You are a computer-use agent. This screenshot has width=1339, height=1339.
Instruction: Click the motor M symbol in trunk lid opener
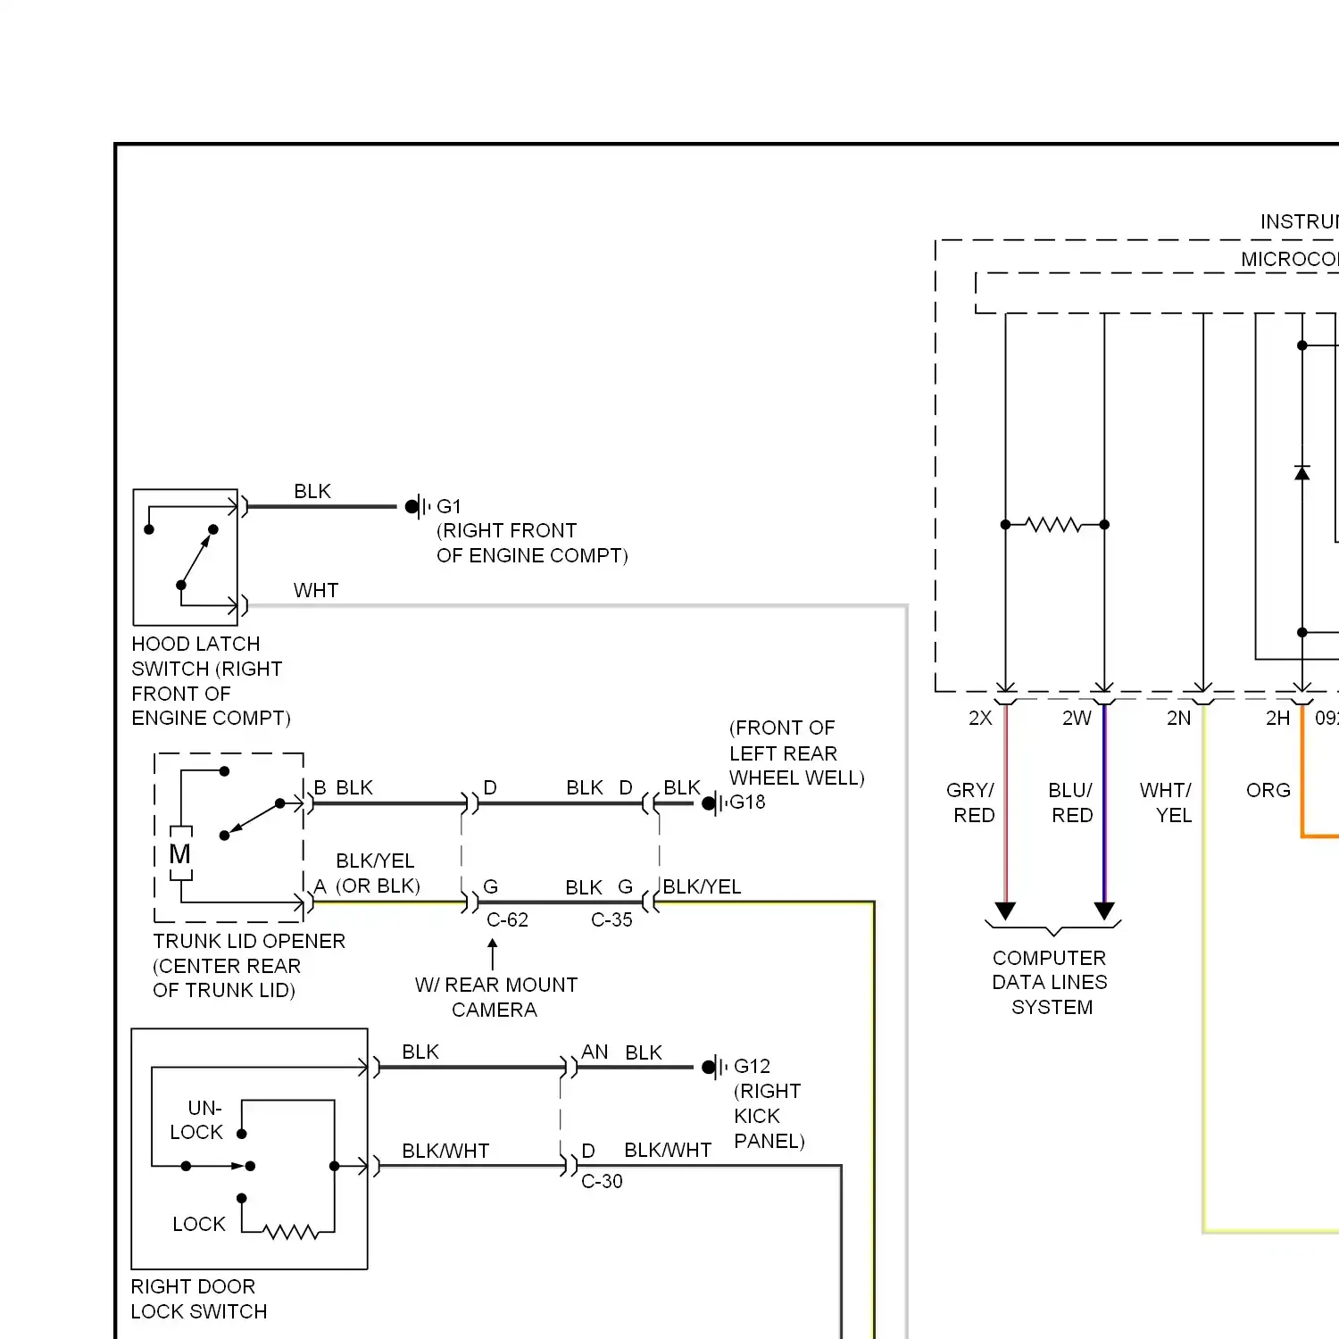180,854
